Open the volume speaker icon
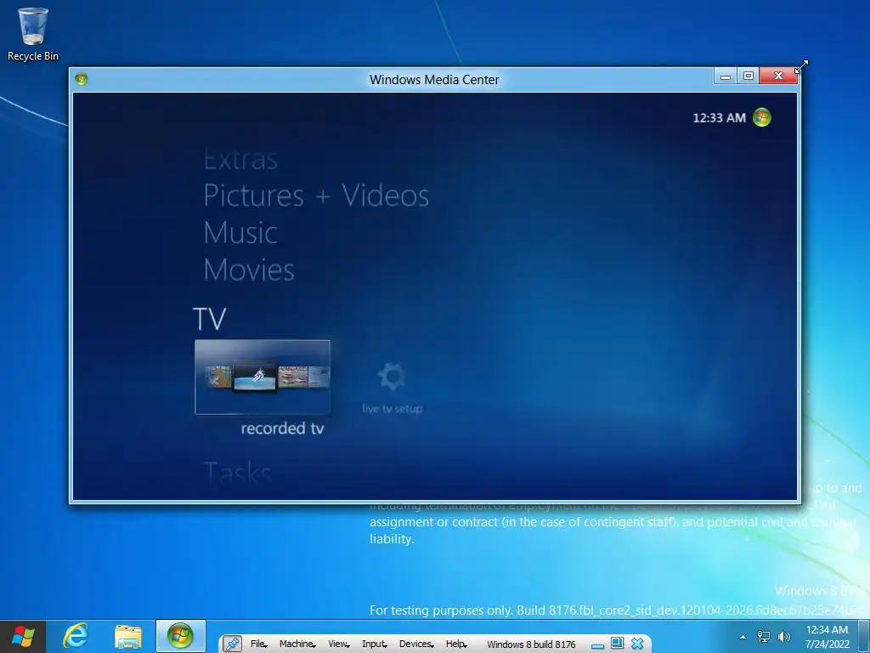The image size is (870, 653). pos(783,637)
